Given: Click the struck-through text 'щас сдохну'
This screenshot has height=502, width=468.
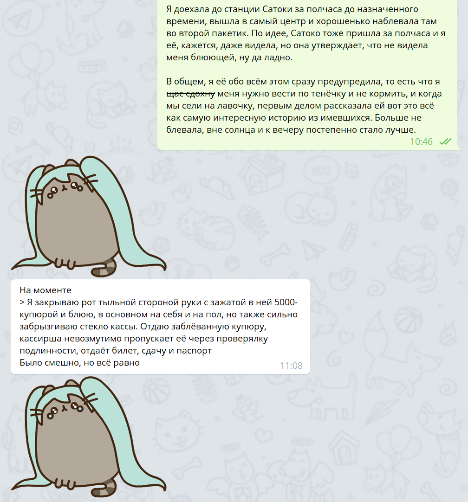Looking at the screenshot, I should (191, 94).
